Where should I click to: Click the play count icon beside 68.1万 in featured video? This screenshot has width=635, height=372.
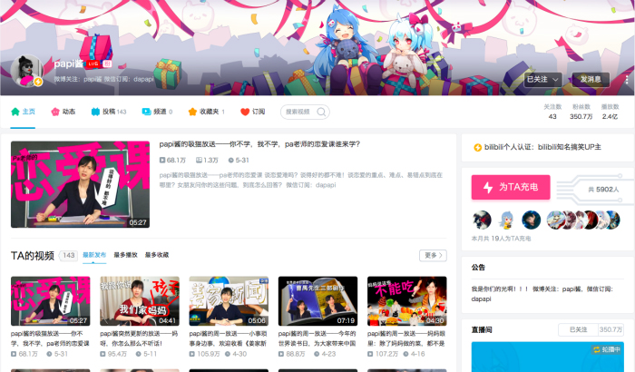click(162, 161)
